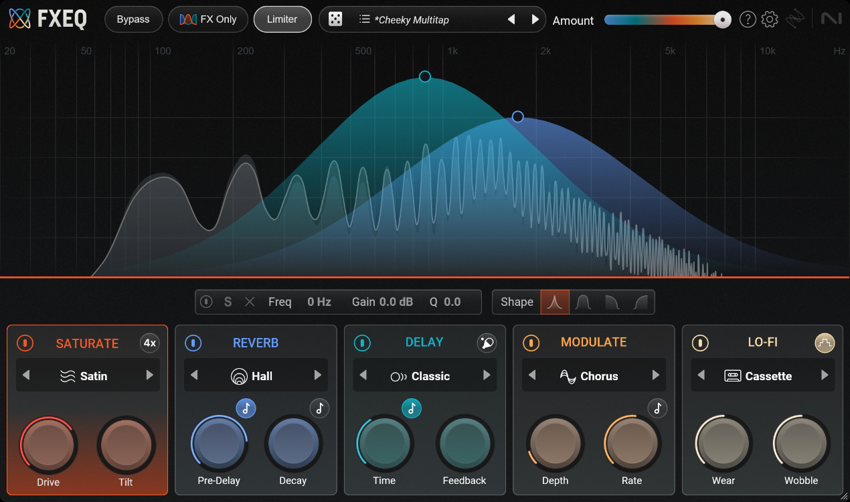Click the Amount slider handle
This screenshot has height=502, width=850.
click(723, 19)
